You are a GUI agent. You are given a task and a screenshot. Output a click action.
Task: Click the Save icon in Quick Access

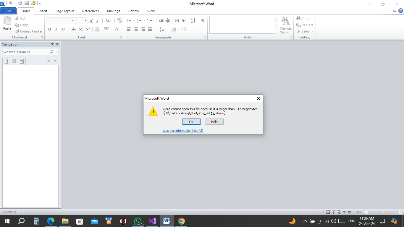[27, 4]
